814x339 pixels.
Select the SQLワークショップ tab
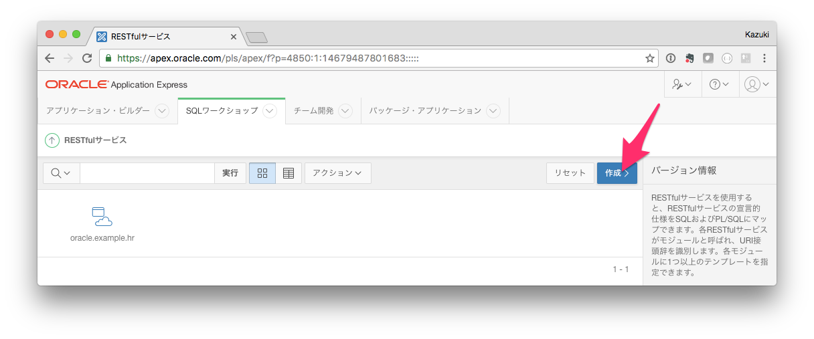coord(222,111)
